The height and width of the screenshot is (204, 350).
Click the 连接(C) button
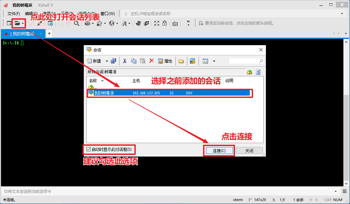point(219,151)
